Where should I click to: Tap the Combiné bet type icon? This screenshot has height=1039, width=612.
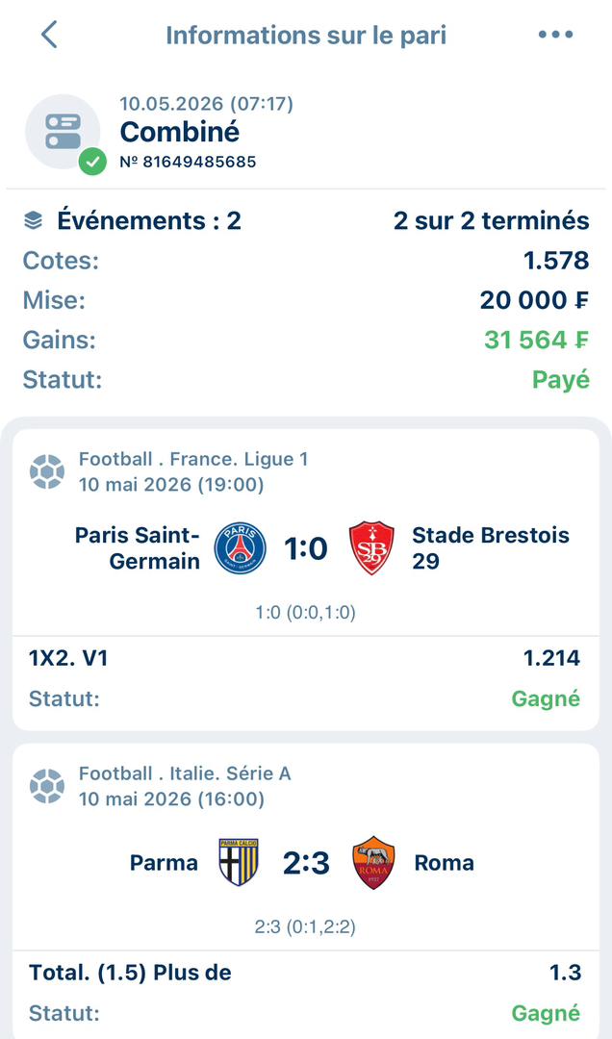pos(63,131)
